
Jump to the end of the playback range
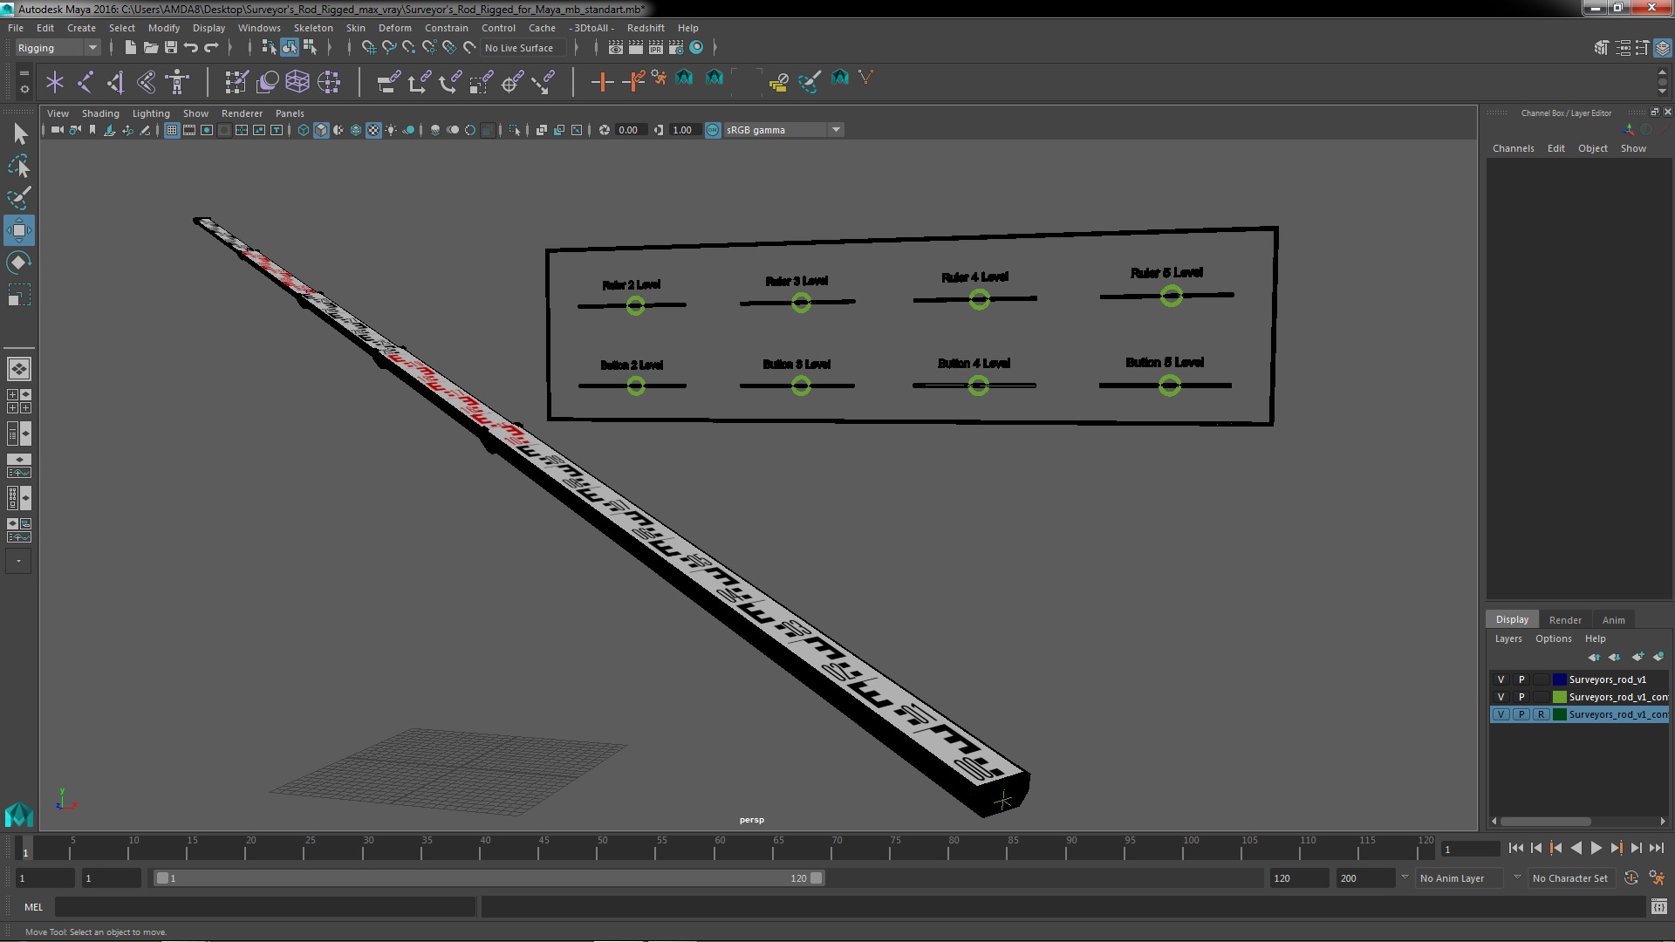pyautogui.click(x=1656, y=848)
